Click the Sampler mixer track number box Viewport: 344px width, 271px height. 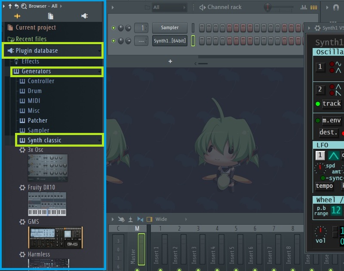[141, 28]
